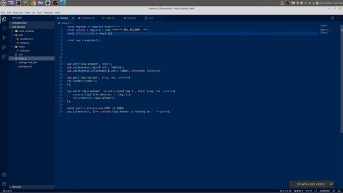The height and width of the screenshot is (193, 343).
Task: Open the editor more actions ellipsis
Action: pyautogui.click(x=338, y=18)
